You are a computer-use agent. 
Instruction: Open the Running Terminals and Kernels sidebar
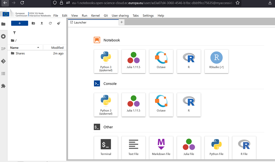pos(3,36)
